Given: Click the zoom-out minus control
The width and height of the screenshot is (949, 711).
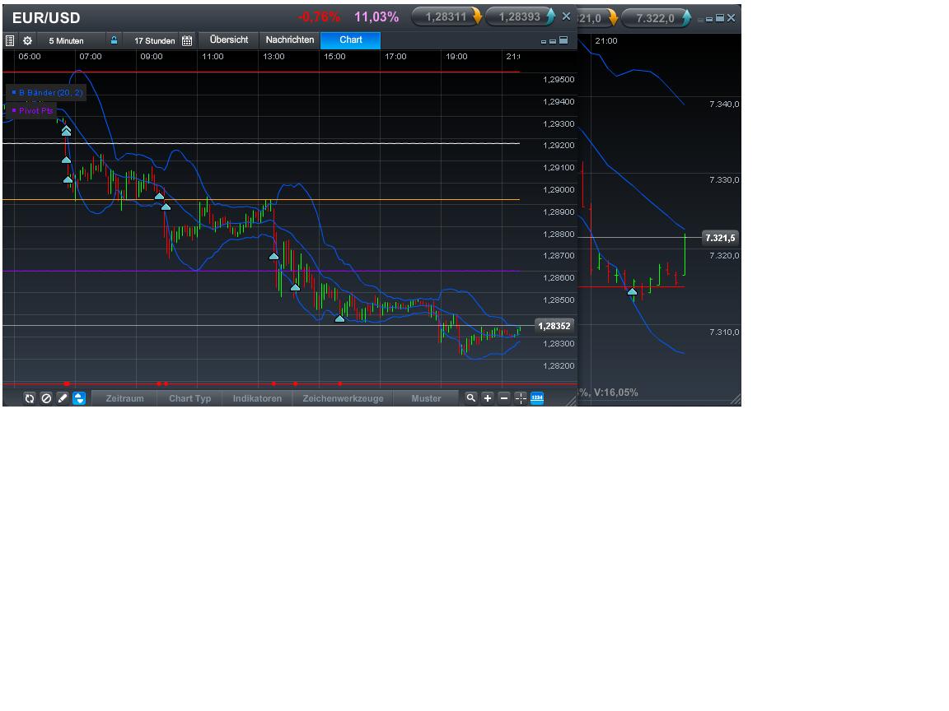Looking at the screenshot, I should coord(503,398).
